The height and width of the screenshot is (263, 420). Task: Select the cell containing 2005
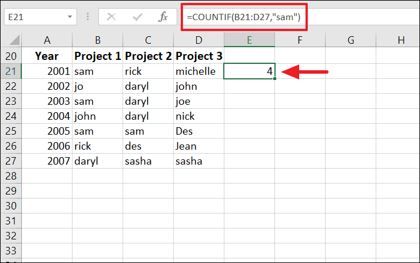point(47,131)
